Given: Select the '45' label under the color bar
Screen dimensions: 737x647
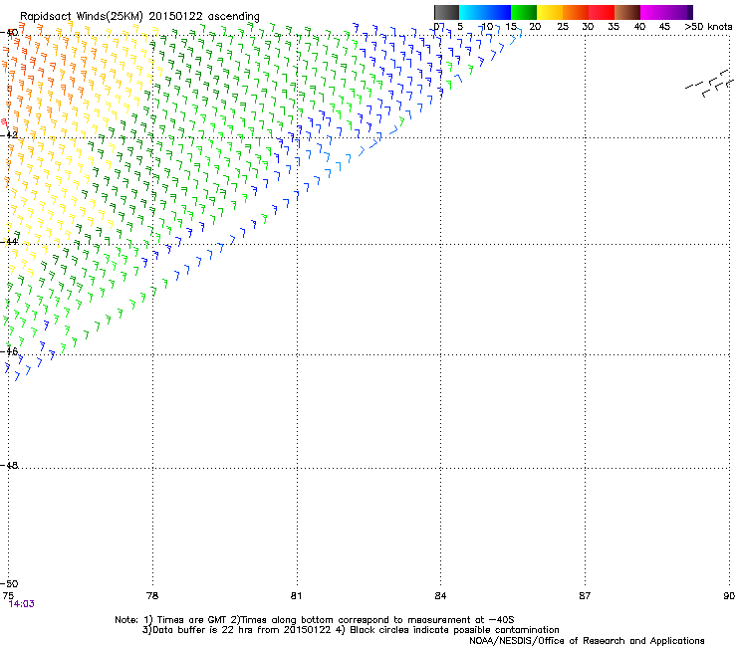Looking at the screenshot, I should click(664, 27).
